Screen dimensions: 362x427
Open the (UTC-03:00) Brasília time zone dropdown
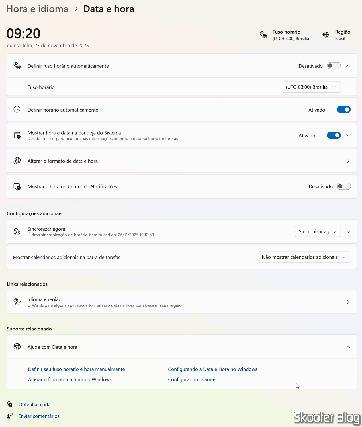pyautogui.click(x=311, y=87)
